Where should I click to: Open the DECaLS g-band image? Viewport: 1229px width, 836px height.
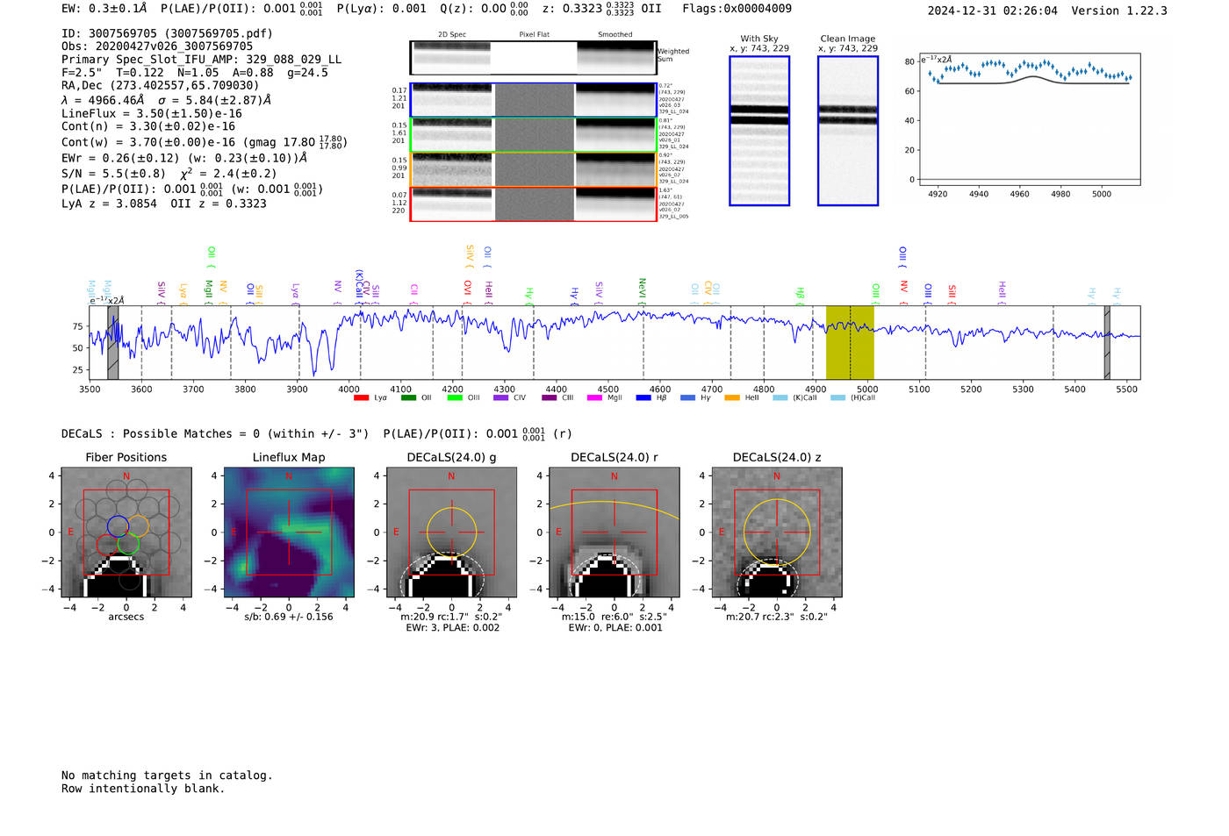451,532
